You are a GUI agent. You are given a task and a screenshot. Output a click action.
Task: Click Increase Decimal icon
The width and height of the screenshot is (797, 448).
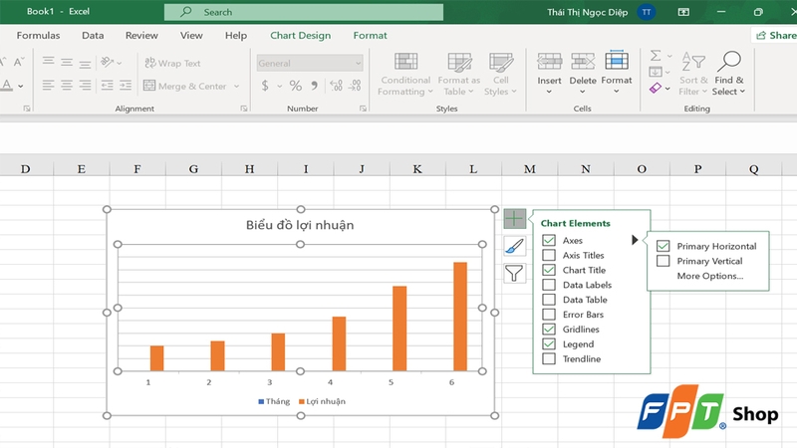pos(336,86)
